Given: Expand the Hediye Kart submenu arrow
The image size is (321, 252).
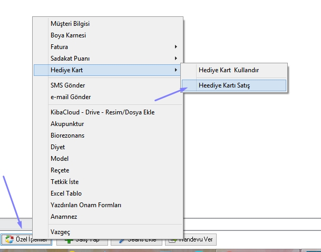Looking at the screenshot, I should pyautogui.click(x=176, y=70).
